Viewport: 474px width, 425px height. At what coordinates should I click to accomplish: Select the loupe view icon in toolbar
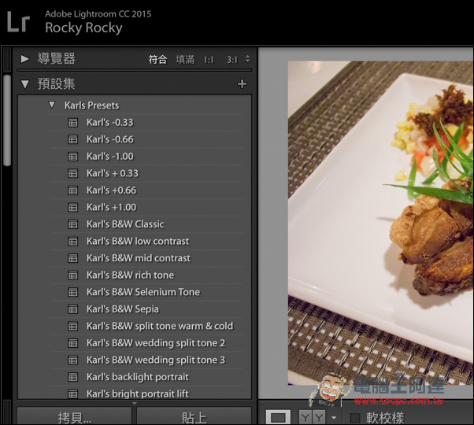pyautogui.click(x=277, y=417)
